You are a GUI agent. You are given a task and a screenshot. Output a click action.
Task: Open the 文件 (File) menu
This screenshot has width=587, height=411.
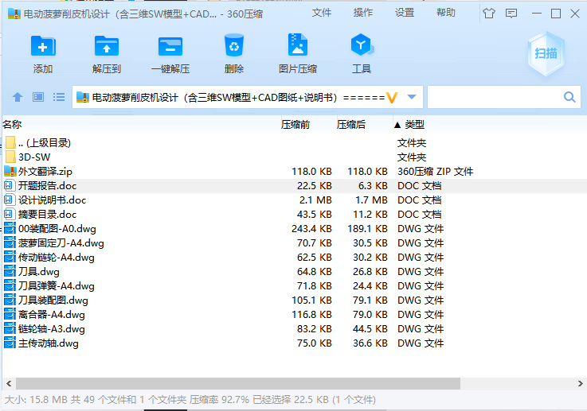coord(322,13)
